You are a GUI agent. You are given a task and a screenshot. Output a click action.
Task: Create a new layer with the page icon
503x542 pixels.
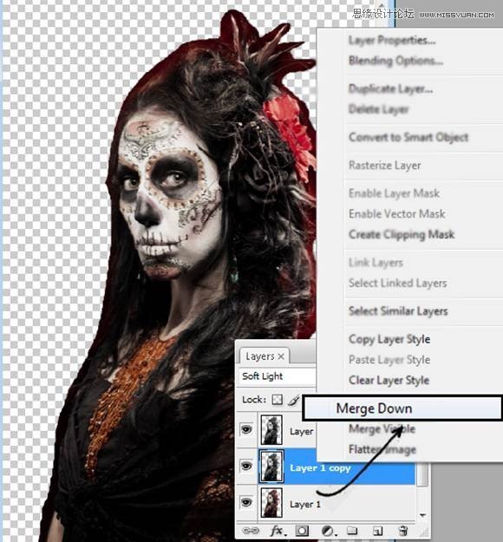tap(378, 531)
